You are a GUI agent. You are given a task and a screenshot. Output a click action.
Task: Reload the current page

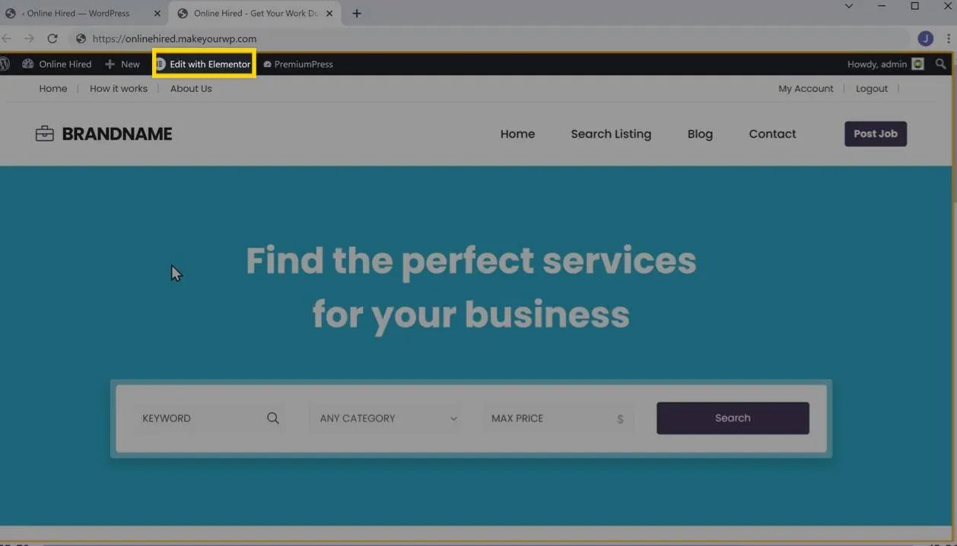pyautogui.click(x=52, y=38)
